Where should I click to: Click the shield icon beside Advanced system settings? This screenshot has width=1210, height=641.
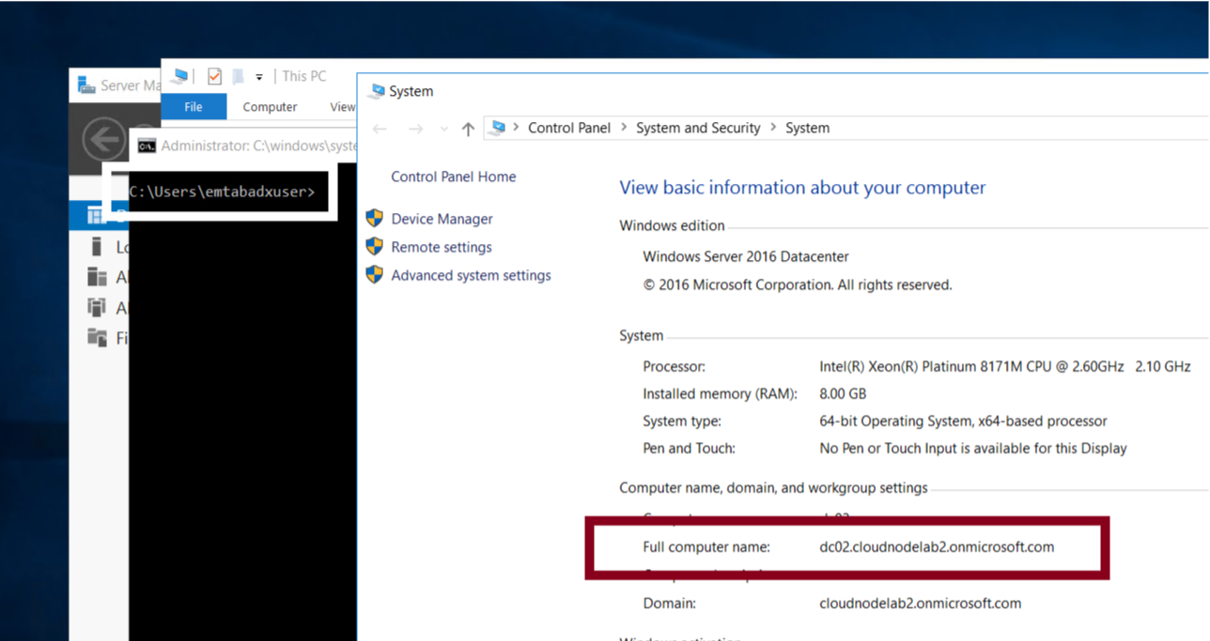[x=374, y=274]
